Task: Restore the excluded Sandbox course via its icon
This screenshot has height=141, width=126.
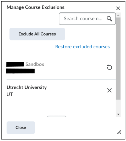Action: click(x=109, y=67)
